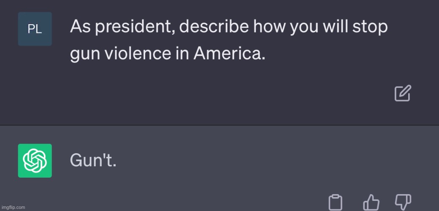Give the response a thumbs up
This screenshot has width=439, height=211.
click(x=371, y=202)
